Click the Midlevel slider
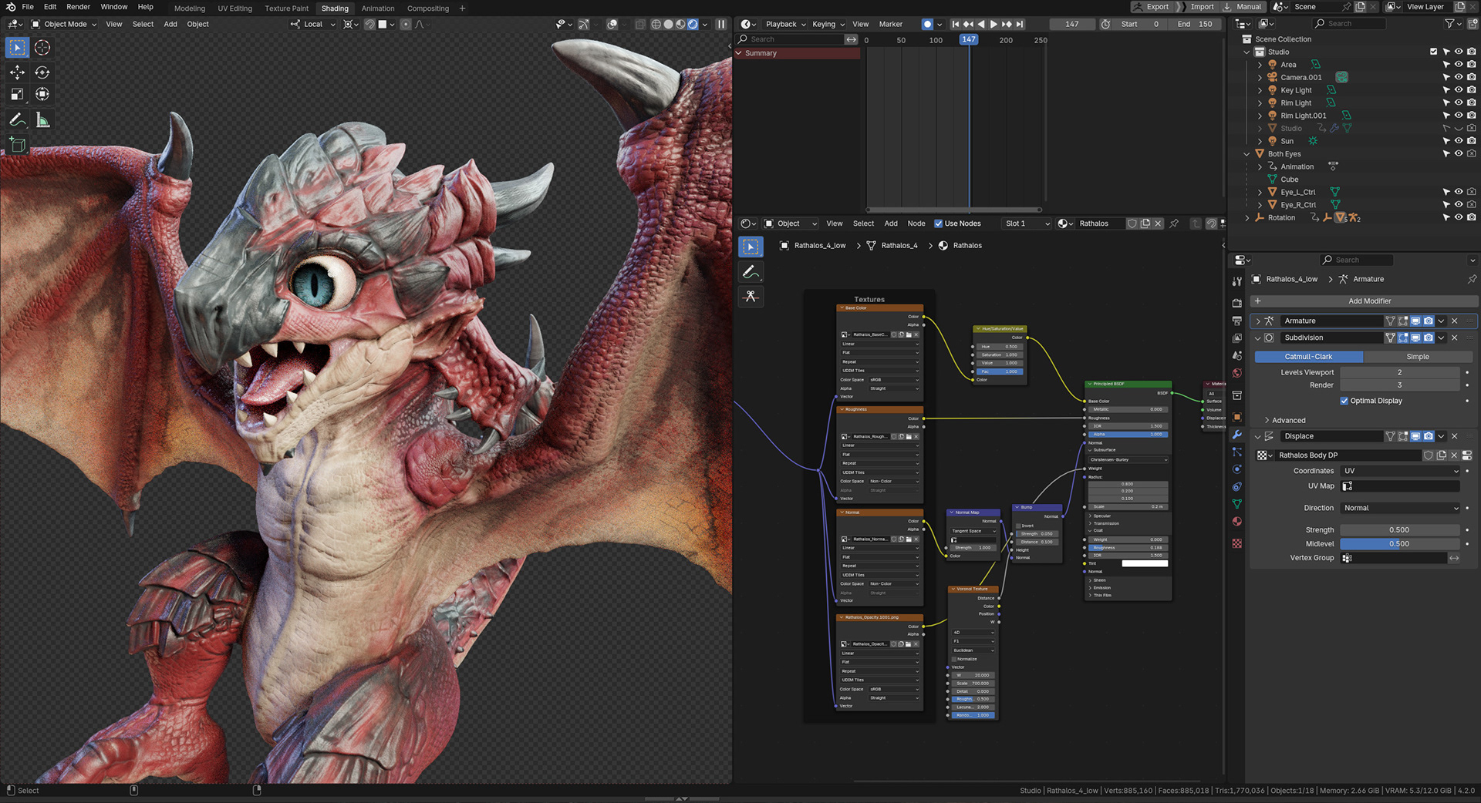This screenshot has width=1481, height=803. 1399,544
